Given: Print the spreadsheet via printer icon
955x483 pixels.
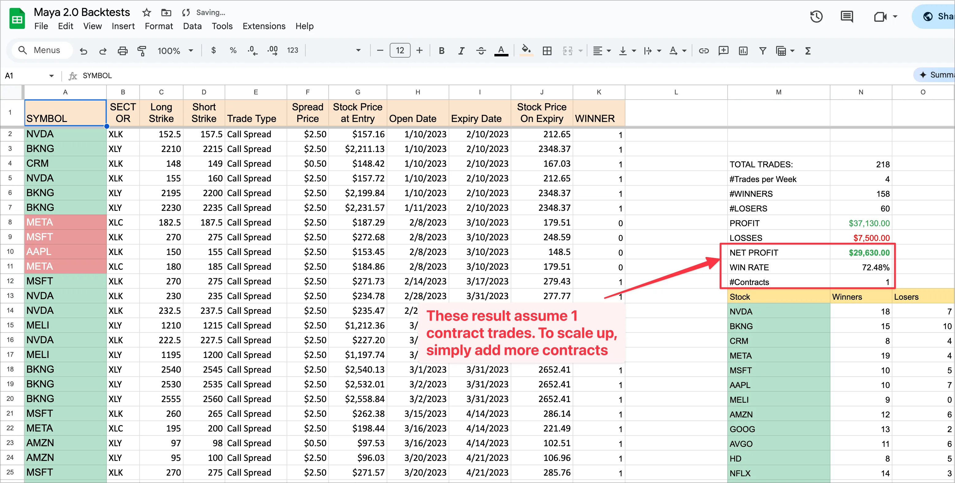Looking at the screenshot, I should tap(122, 51).
